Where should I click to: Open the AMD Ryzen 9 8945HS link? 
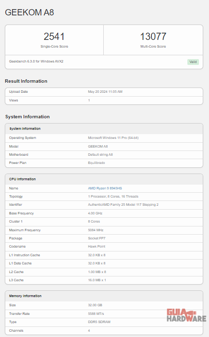point(105,188)
